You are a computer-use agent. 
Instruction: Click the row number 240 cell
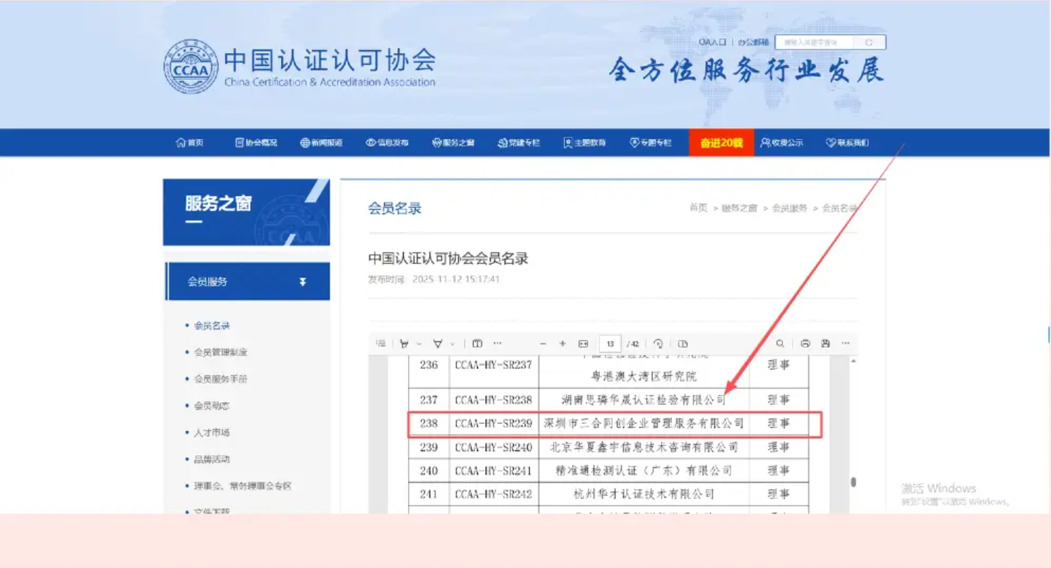point(428,471)
